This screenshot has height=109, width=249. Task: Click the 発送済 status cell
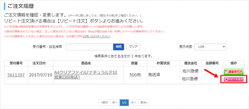point(163,75)
